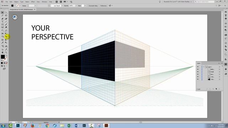Swap fill and stroke colors arrow
Viewport: 228px width, 128px height.
[x=6, y=55]
